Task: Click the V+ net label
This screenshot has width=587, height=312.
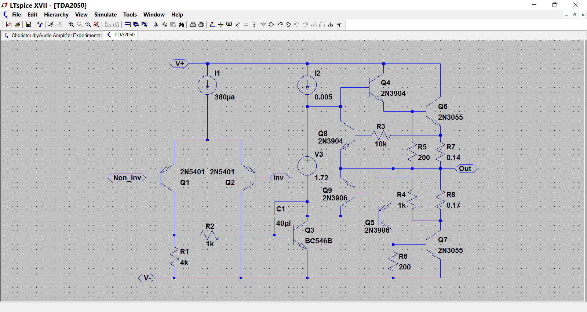Action: coord(179,64)
